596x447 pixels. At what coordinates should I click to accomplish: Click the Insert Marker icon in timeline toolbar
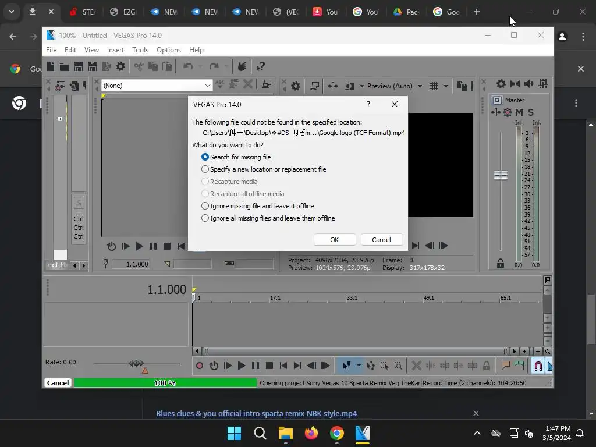(x=505, y=366)
